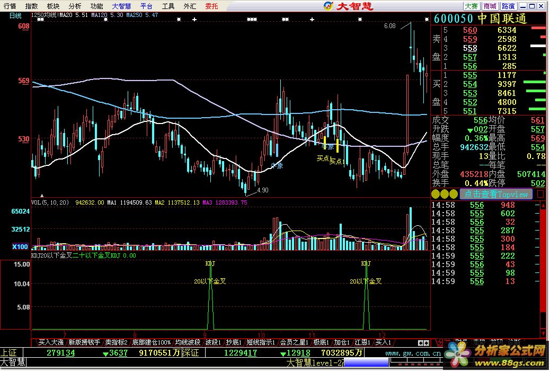The height and width of the screenshot is (371, 550).
Task: Select the 短线指示1 indicator tab
Action: pyautogui.click(x=261, y=342)
